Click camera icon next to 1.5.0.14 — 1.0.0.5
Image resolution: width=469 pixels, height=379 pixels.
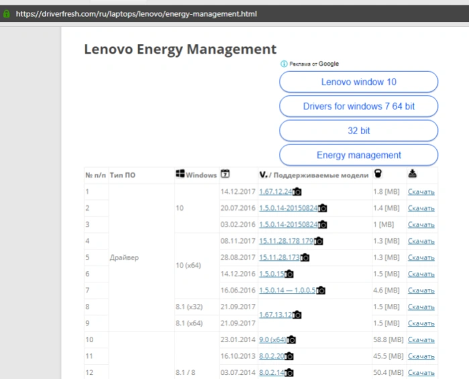(x=321, y=290)
